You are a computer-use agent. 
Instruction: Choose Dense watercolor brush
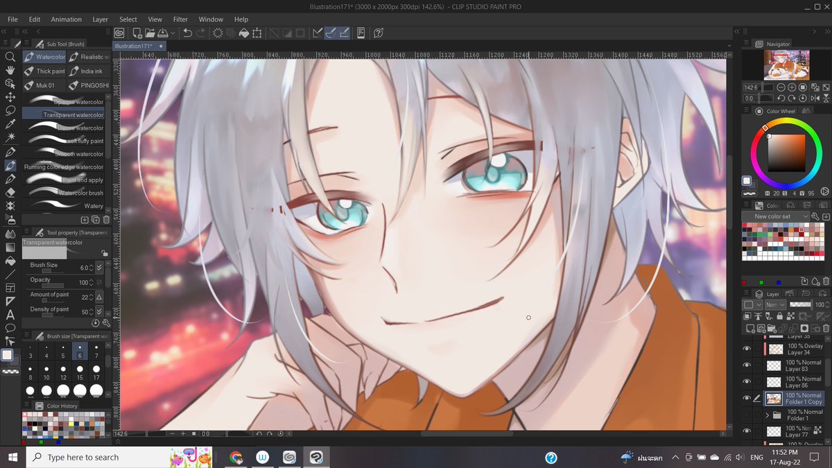[64, 128]
